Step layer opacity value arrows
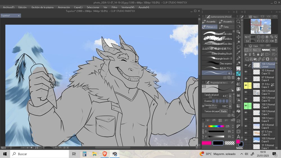This screenshot has width=281, height=158. coord(277,50)
